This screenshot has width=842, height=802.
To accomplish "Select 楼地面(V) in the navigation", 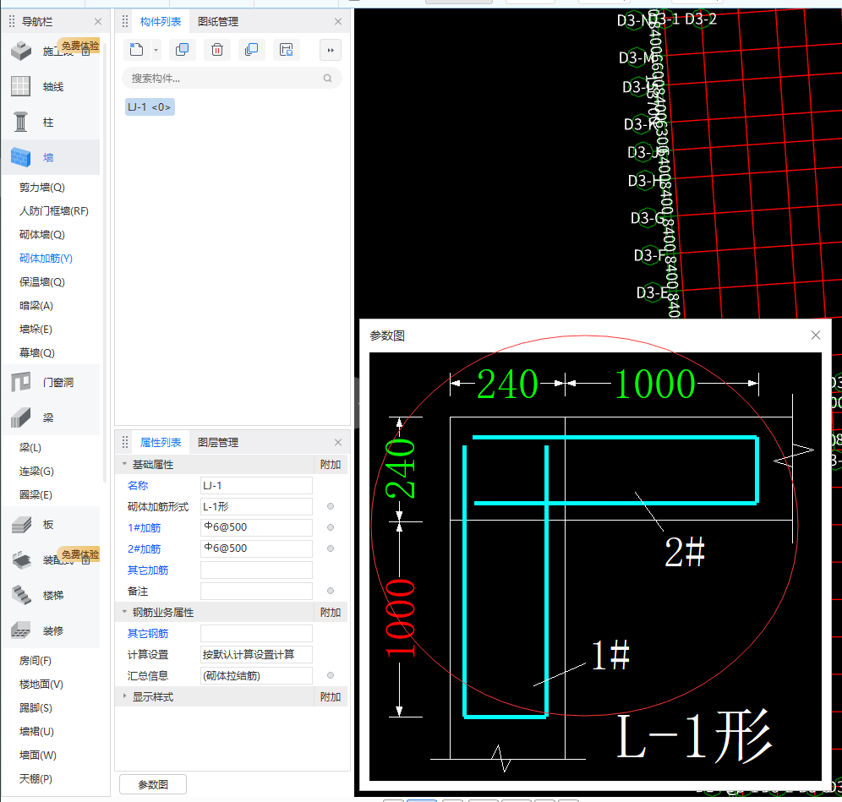I will coord(41,685).
